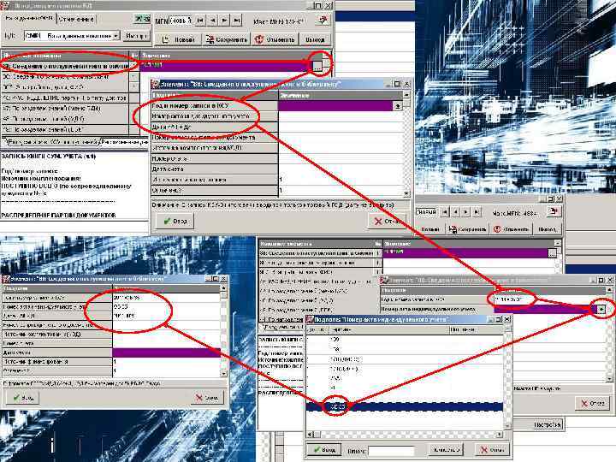Go to last record in lower-right main window
This screenshot has height=462, width=616.
point(477,212)
